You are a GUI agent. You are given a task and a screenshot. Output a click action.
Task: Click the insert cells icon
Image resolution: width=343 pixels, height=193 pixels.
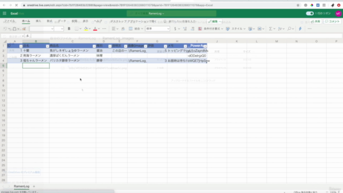point(259,28)
